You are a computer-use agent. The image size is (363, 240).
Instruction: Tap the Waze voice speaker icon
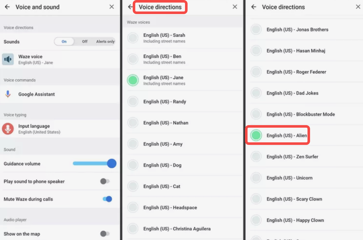point(8,59)
